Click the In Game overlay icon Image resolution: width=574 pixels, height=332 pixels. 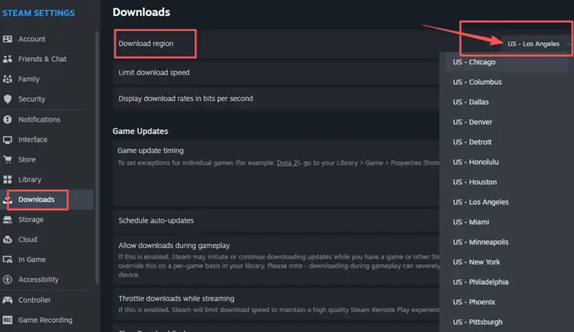pos(8,259)
